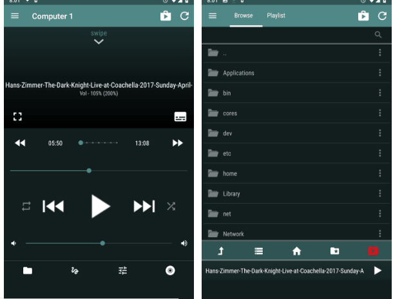Open three-dot menu for Library folder

379,193
